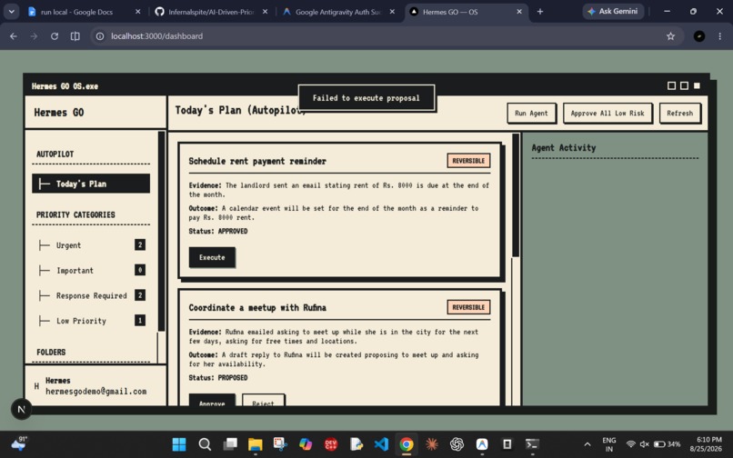Click the sidebar scrollbar thumb
Image resolution: width=733 pixels, height=458 pixels.
[x=161, y=231]
